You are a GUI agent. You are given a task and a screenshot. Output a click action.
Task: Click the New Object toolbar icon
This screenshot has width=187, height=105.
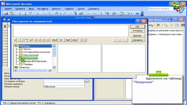127,13
